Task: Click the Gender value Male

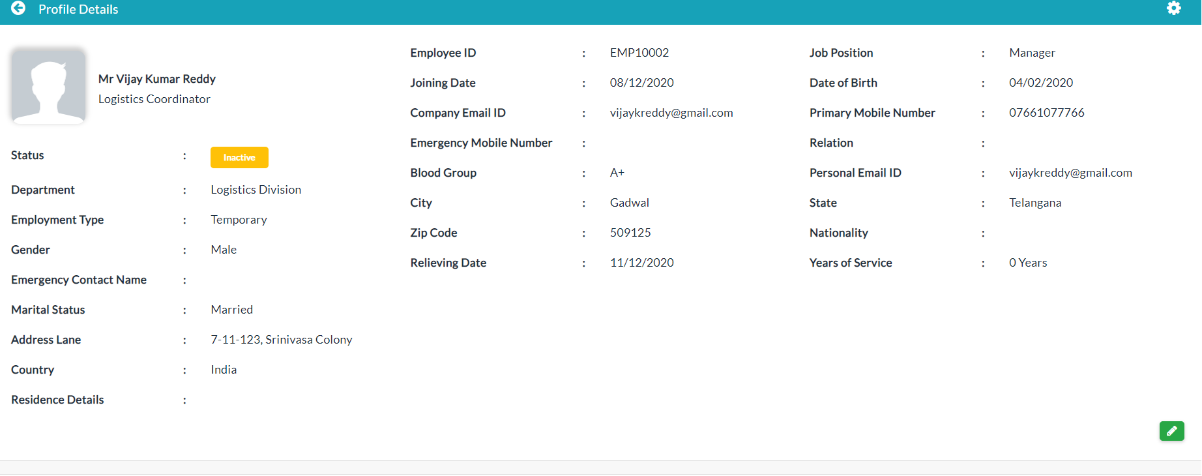Action: click(x=224, y=250)
